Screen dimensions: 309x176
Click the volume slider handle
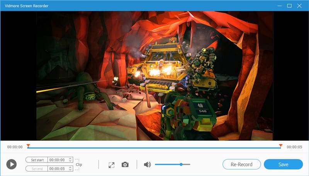[181, 164]
